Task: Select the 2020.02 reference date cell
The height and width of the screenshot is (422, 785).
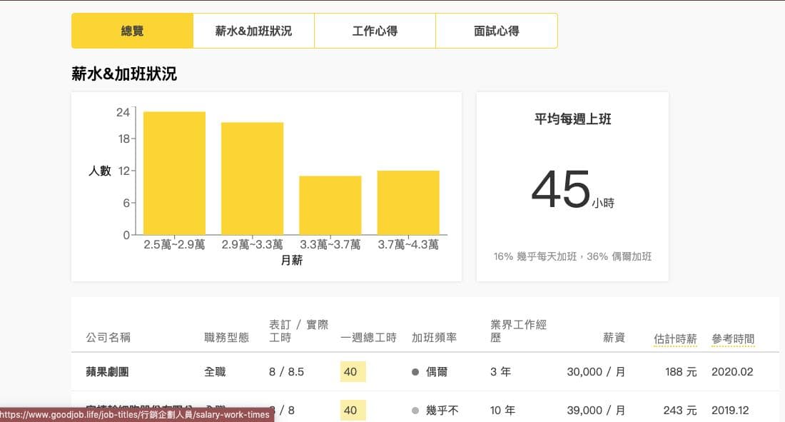Action: pyautogui.click(x=732, y=372)
